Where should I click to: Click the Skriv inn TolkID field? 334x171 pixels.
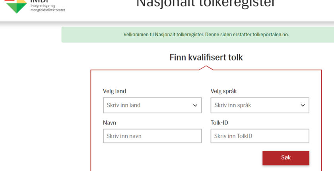click(x=260, y=136)
